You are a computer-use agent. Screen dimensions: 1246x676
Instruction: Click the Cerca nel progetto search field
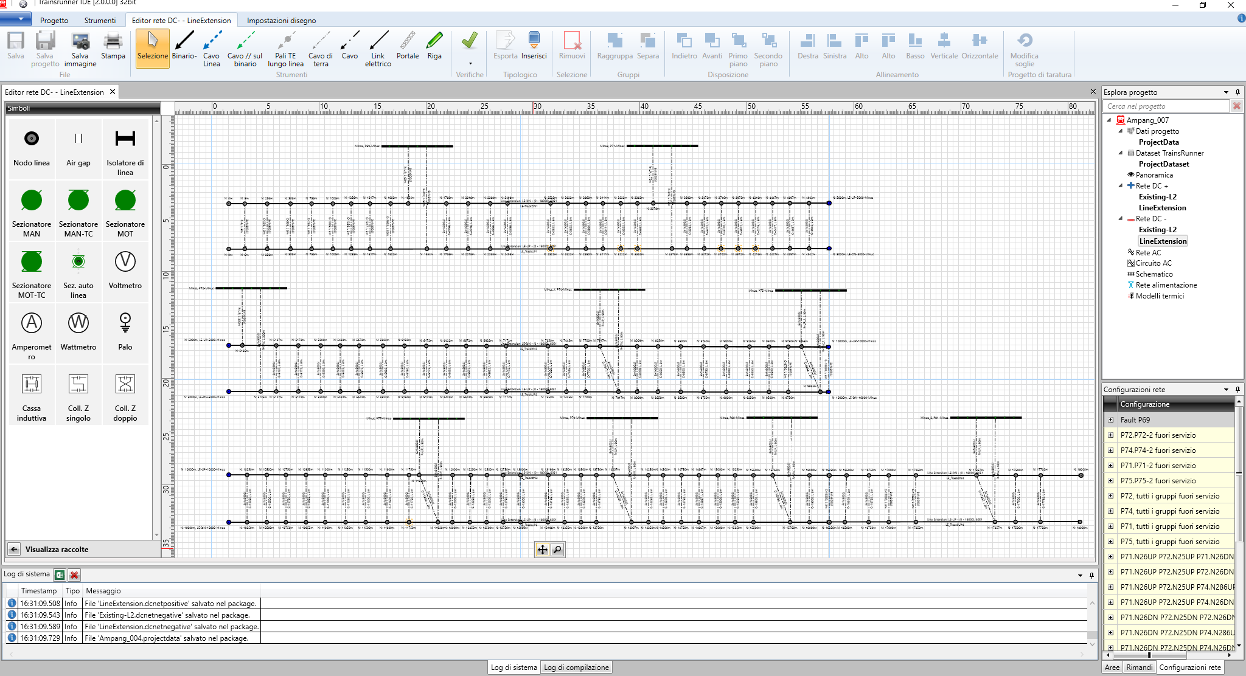click(x=1165, y=106)
